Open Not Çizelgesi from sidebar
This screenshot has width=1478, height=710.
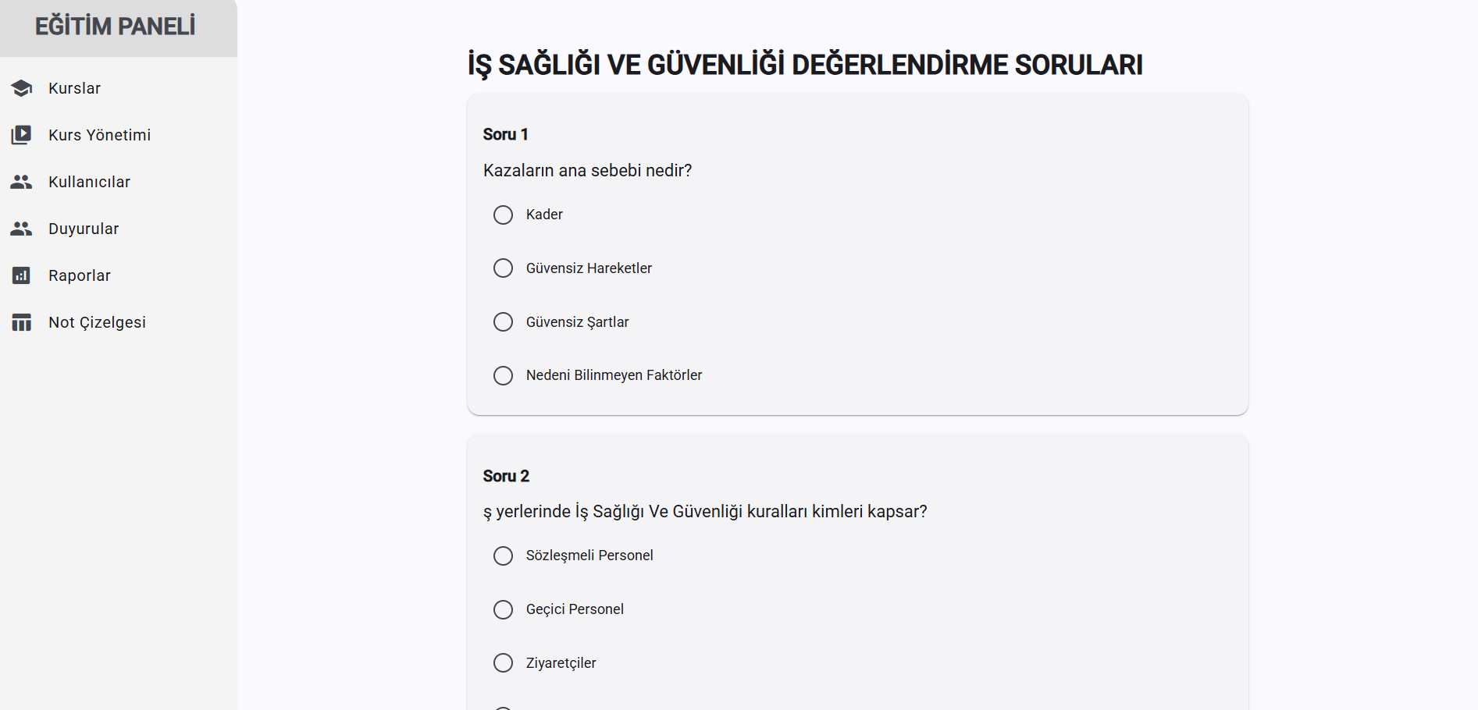pyautogui.click(x=98, y=322)
